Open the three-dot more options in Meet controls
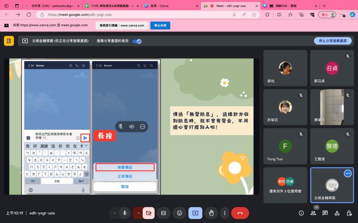Screen dimensions: 358x223 [x=225, y=213]
